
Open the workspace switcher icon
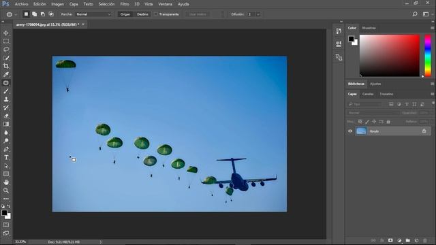point(426,14)
